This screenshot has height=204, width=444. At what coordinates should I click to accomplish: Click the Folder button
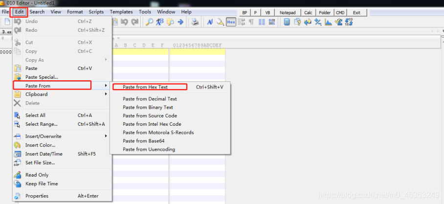click(325, 12)
